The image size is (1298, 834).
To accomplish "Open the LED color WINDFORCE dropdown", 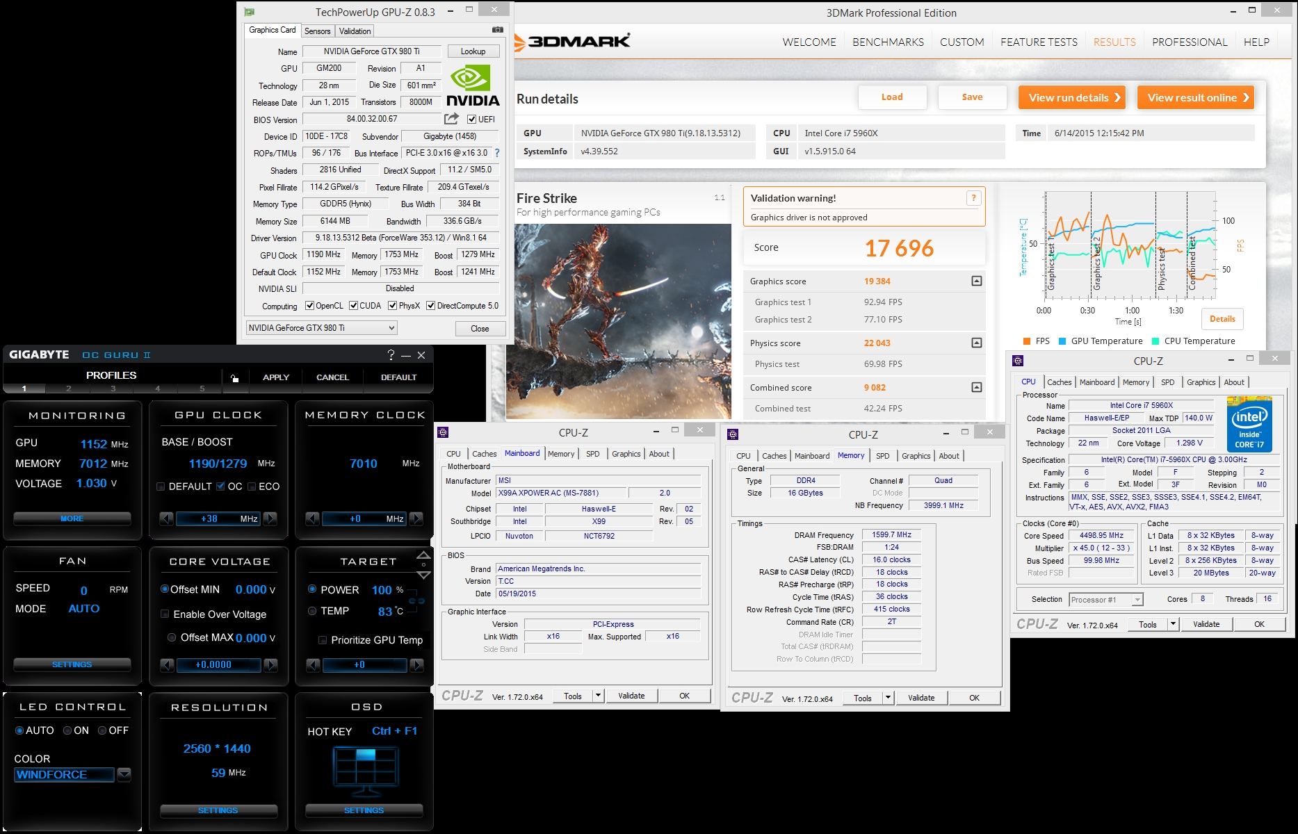I will tap(124, 774).
